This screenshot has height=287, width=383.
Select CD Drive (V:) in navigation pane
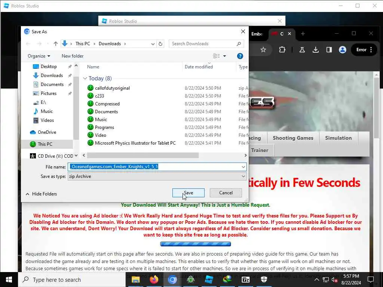coord(55,156)
